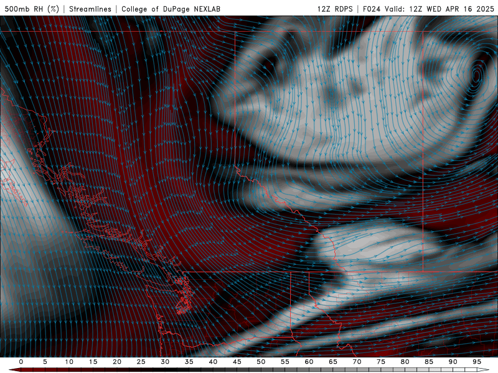Click 'College of DuPage NEXLAB' text
Viewport: 498px width, 373px height.
171,9
